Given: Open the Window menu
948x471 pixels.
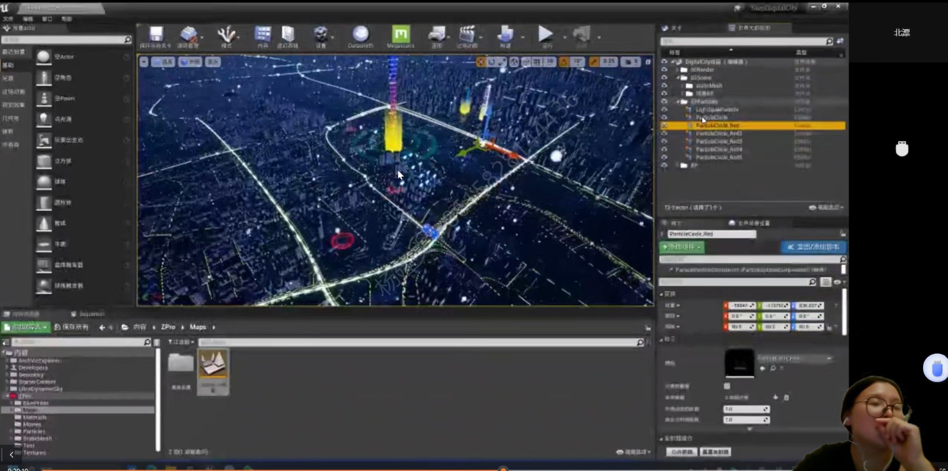Looking at the screenshot, I should coord(47,19).
